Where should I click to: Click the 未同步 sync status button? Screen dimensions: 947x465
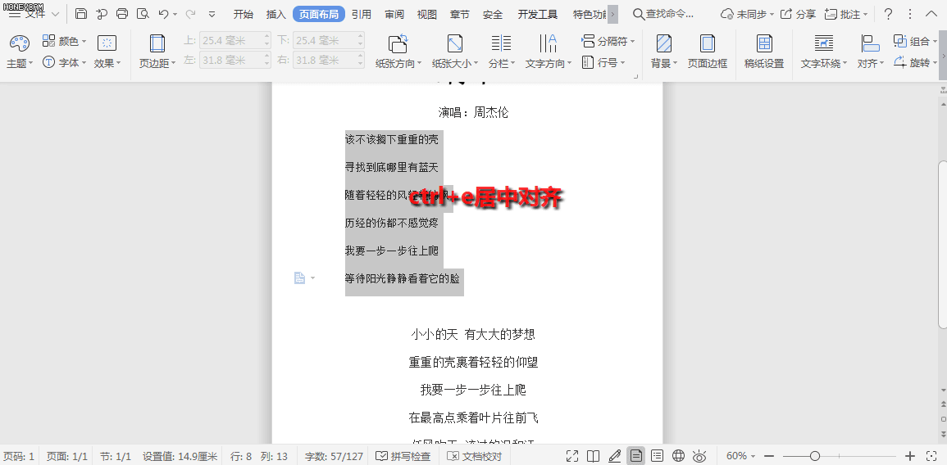coord(748,14)
